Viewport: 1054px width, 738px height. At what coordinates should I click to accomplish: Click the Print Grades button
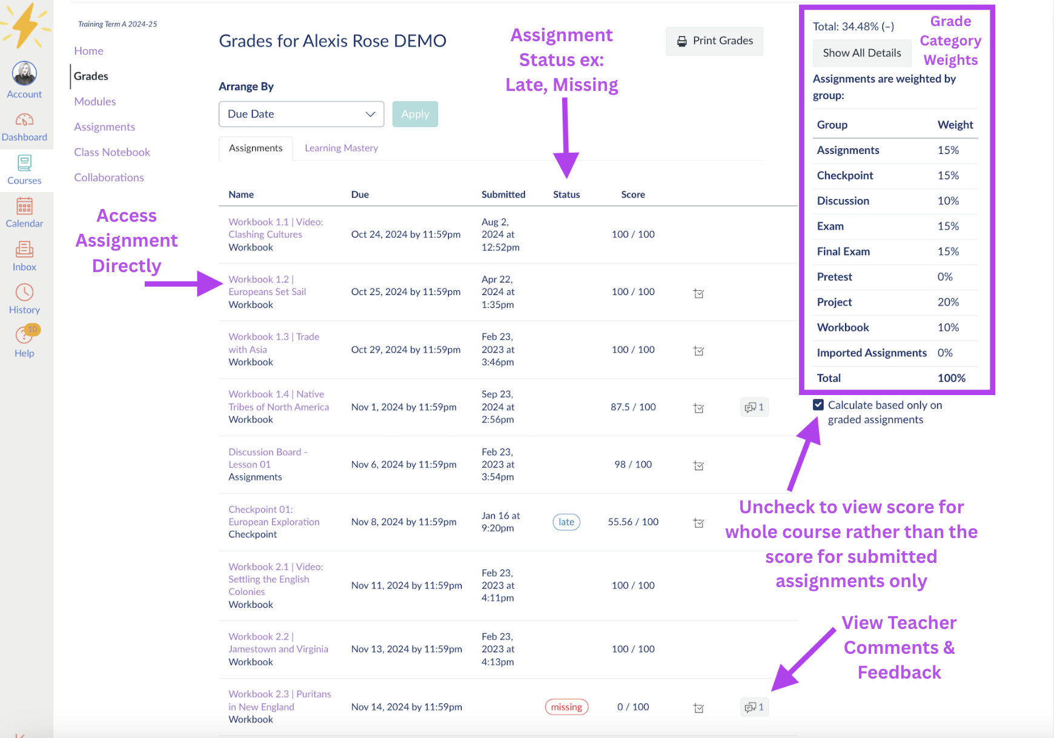(x=714, y=41)
